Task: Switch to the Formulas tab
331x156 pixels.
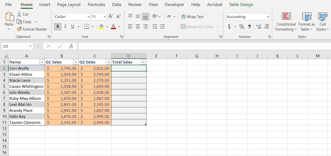Action: click(x=96, y=5)
